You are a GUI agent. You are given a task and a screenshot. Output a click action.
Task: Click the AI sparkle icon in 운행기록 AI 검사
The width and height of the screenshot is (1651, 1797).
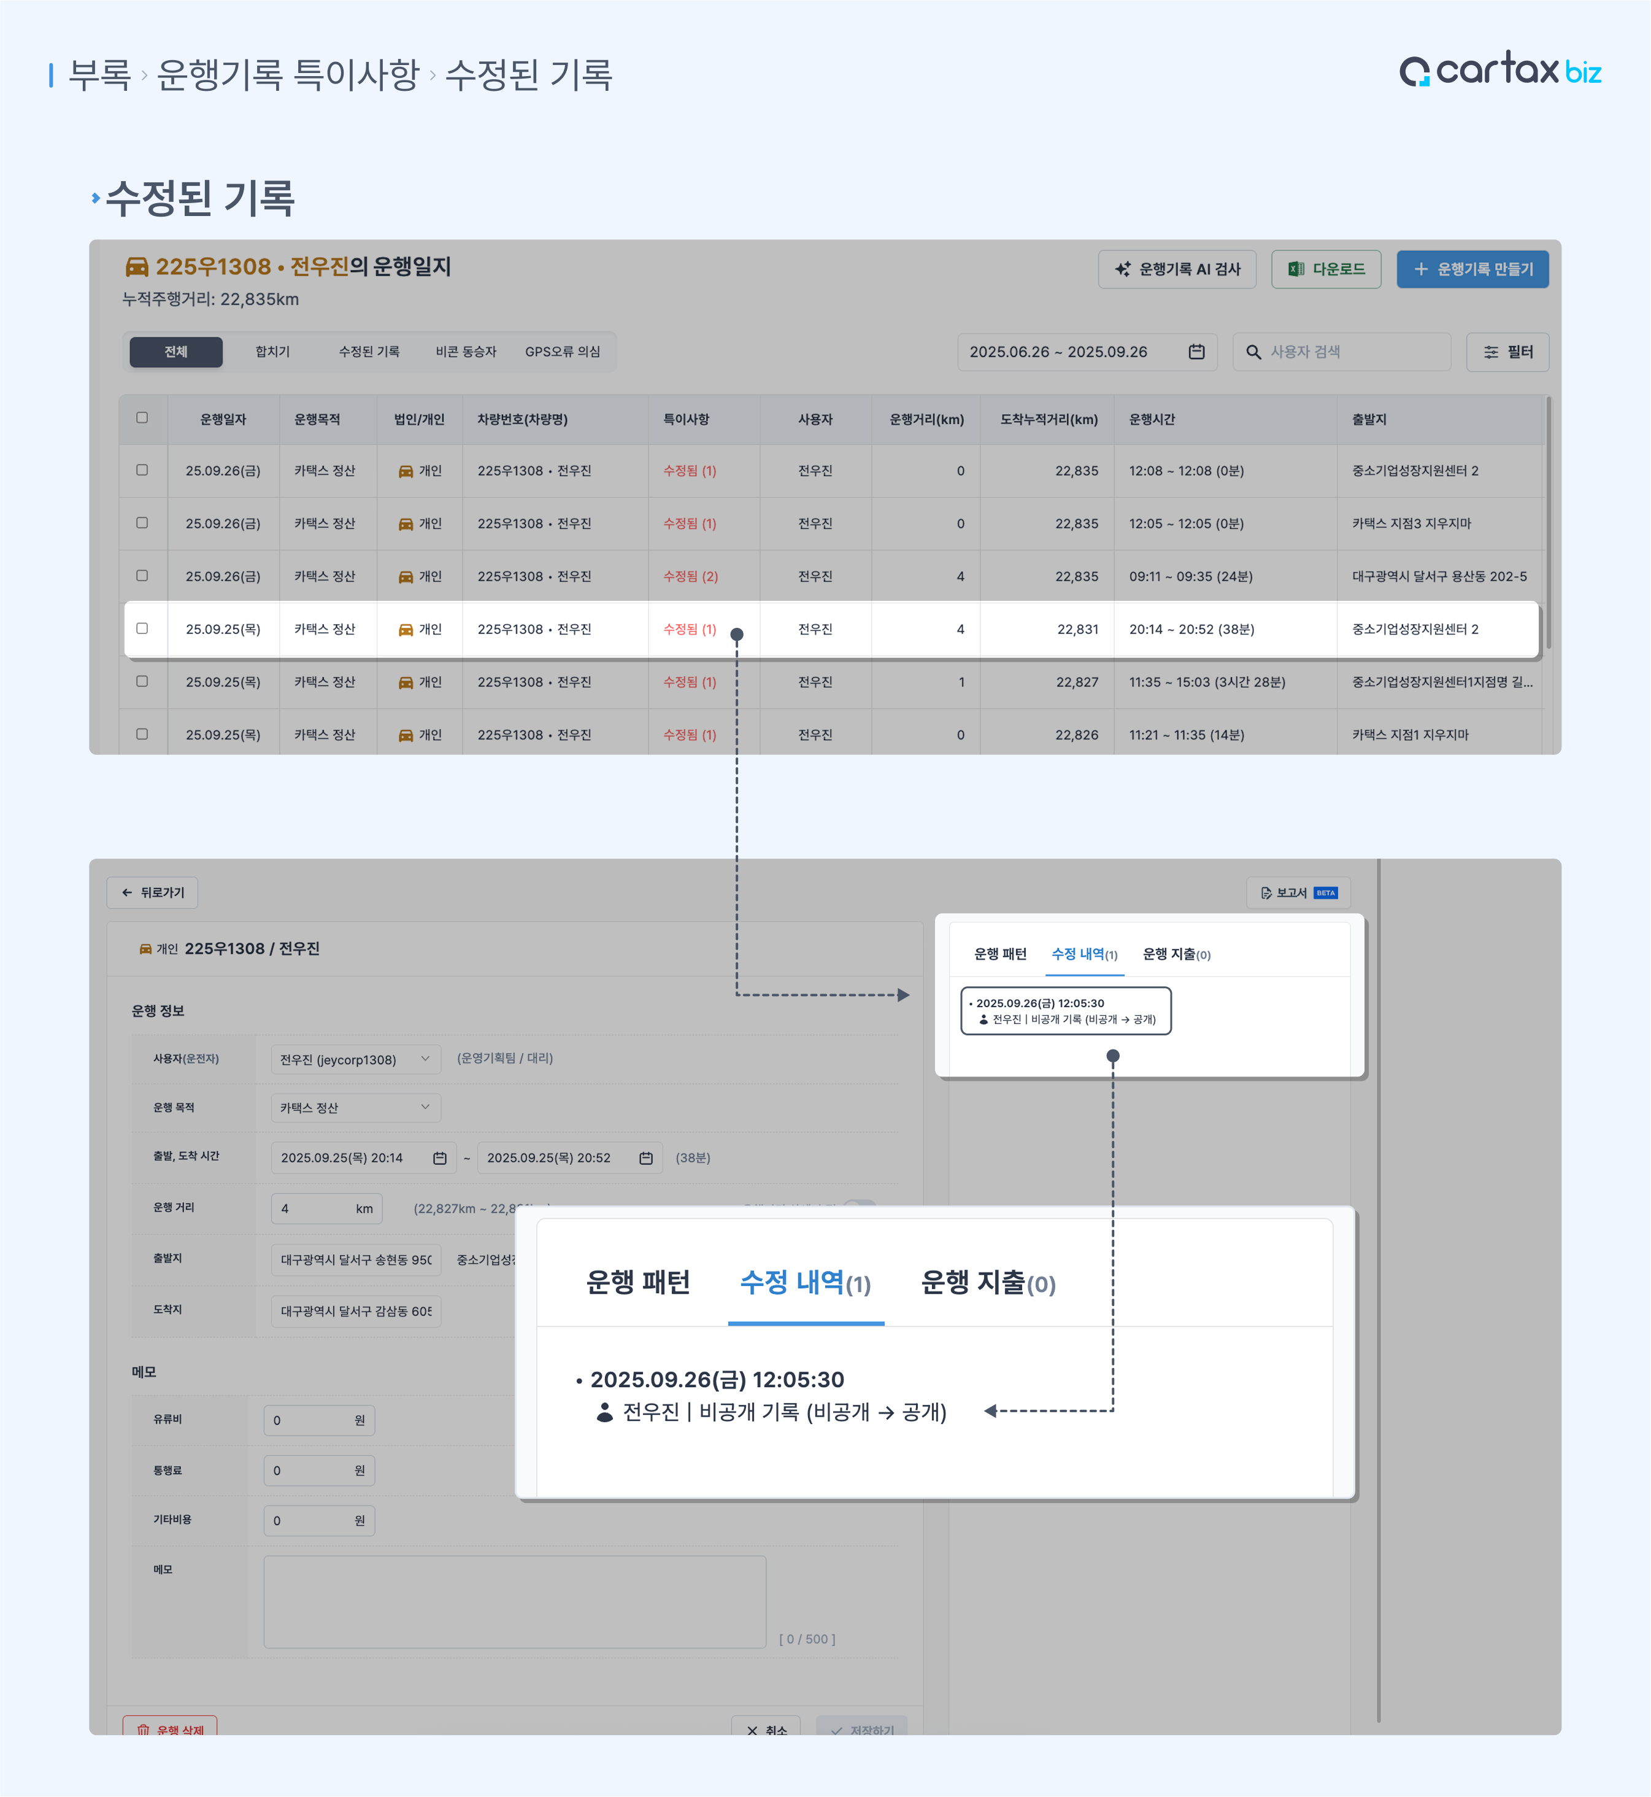click(x=1122, y=269)
